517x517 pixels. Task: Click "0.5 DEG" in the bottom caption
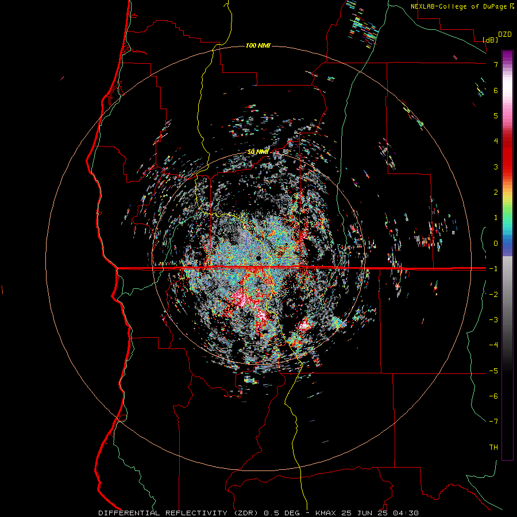coord(282,513)
